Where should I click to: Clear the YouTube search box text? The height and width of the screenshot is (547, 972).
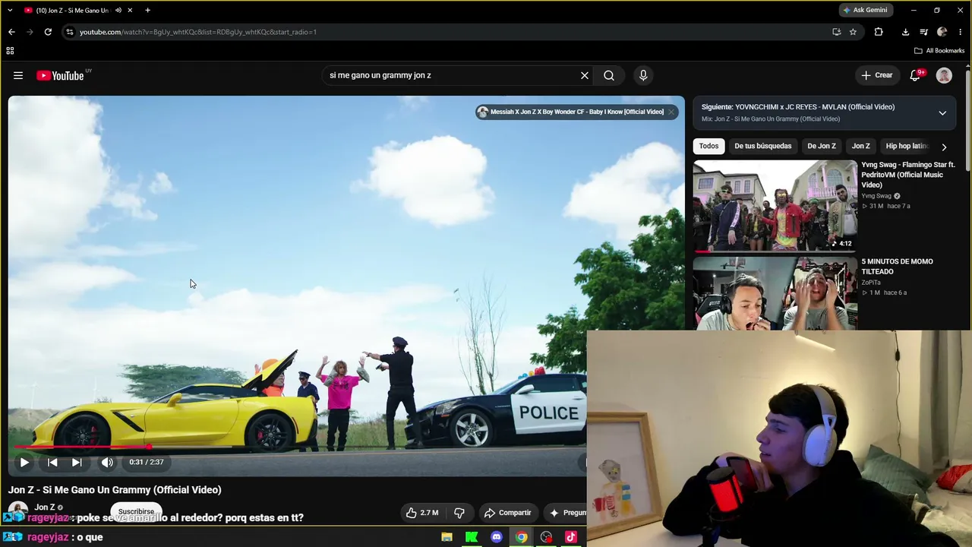585,75
